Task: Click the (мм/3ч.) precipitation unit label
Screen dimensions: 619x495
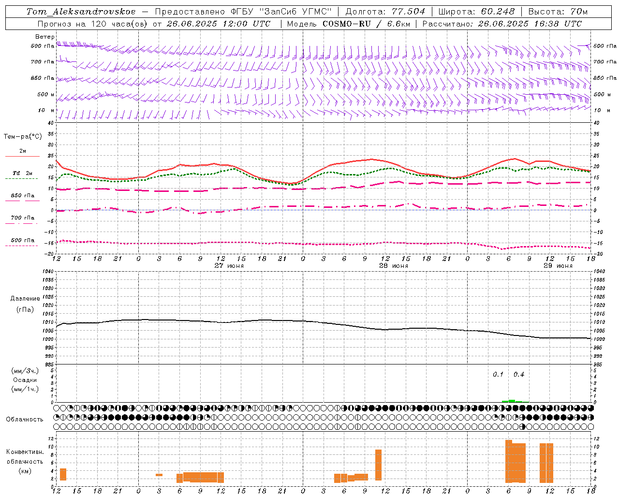Action: point(25,371)
